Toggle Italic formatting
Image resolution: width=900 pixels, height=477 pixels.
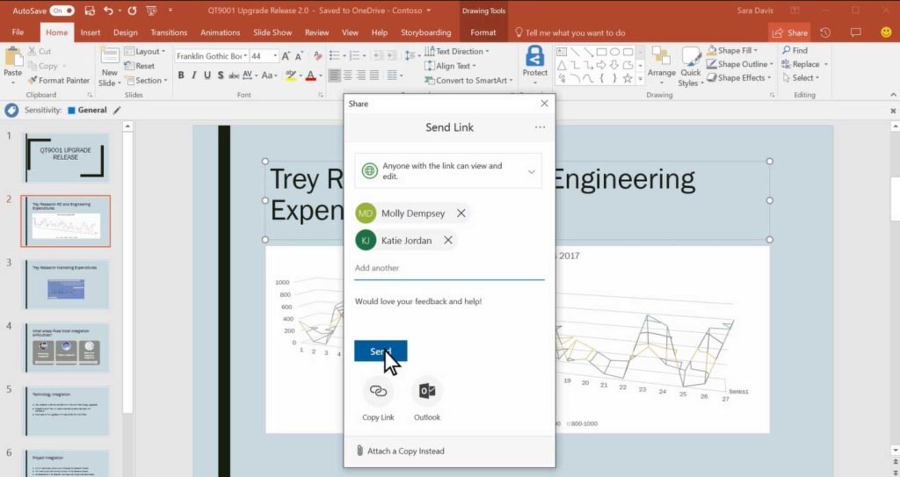pyautogui.click(x=194, y=76)
